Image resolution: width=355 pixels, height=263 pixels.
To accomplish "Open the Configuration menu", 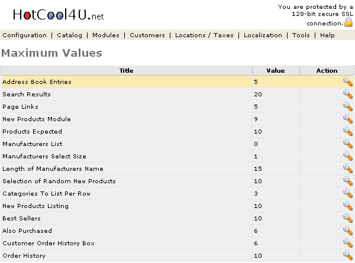I will point(24,35).
